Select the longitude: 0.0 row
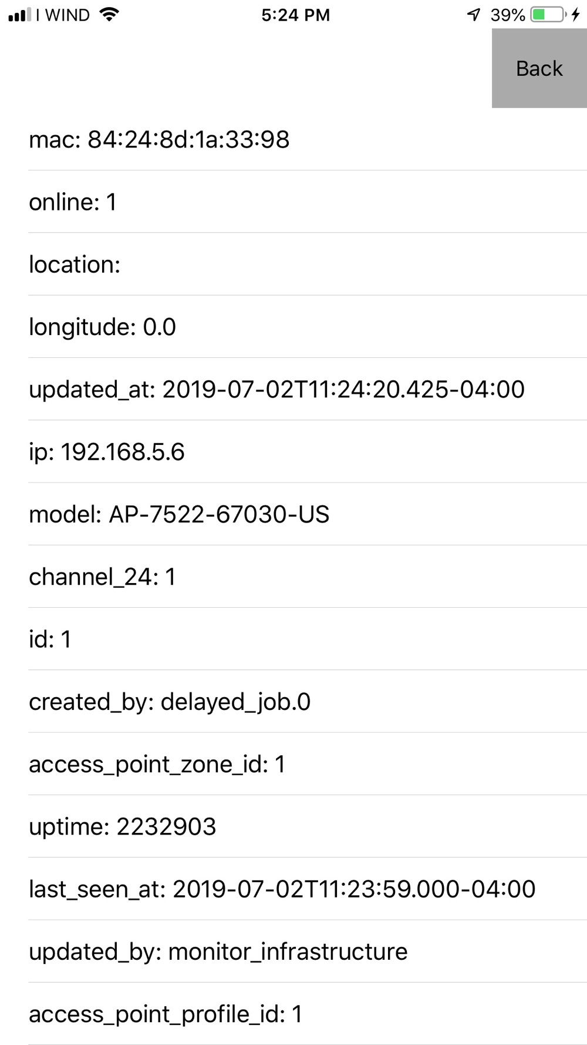Viewport: 587px width, 1045px height. pos(308,326)
